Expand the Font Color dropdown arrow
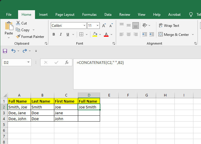Screen dimensions: 201x144 pyautogui.click(x=111, y=34)
